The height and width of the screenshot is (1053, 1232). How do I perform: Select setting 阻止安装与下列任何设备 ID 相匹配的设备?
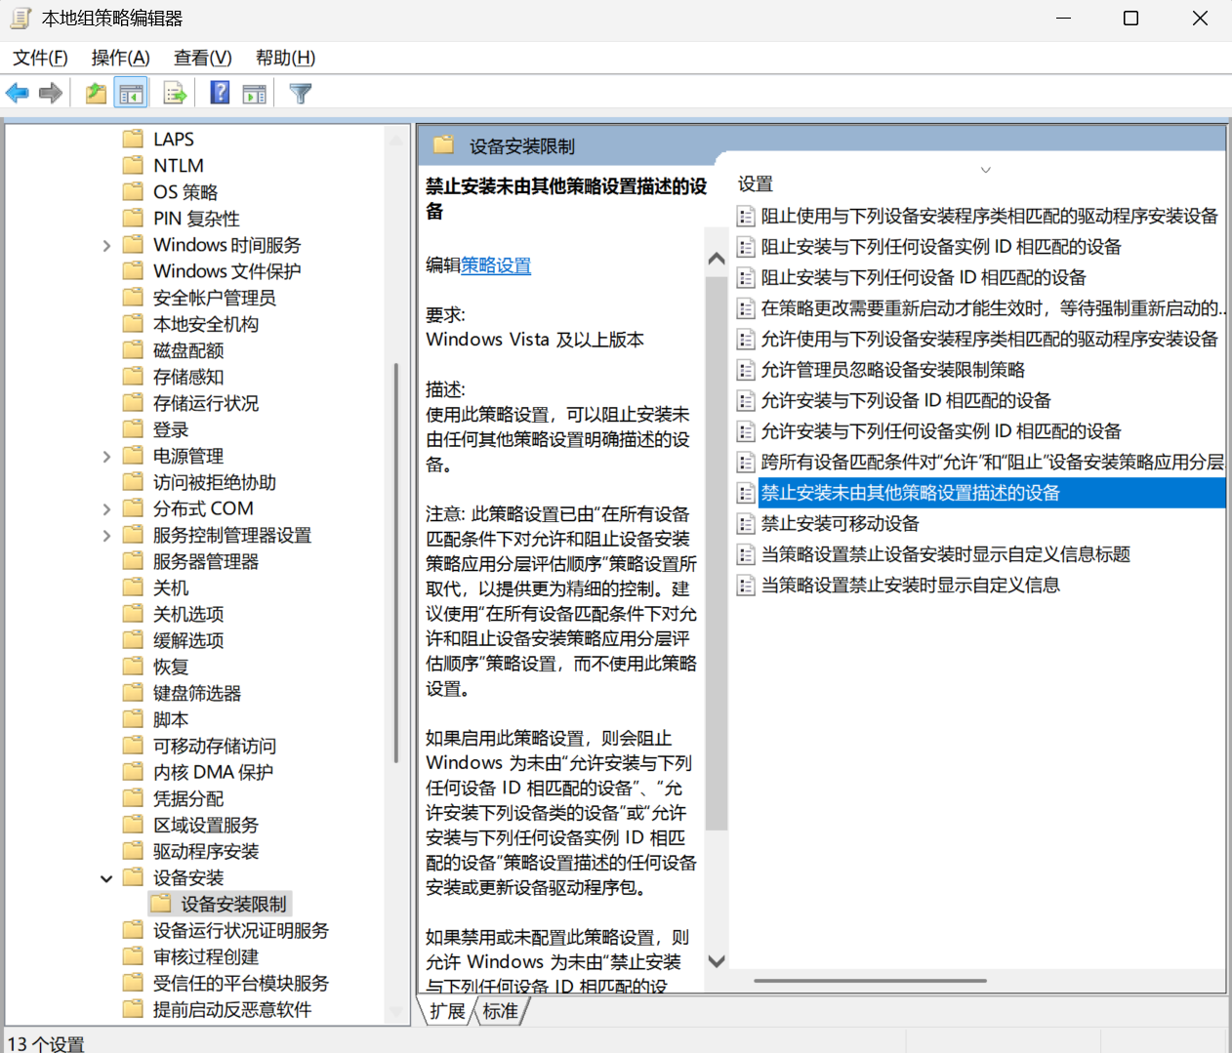click(924, 278)
